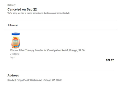Select the Address section heading
This screenshot has height=92, width=125.
[13, 75]
